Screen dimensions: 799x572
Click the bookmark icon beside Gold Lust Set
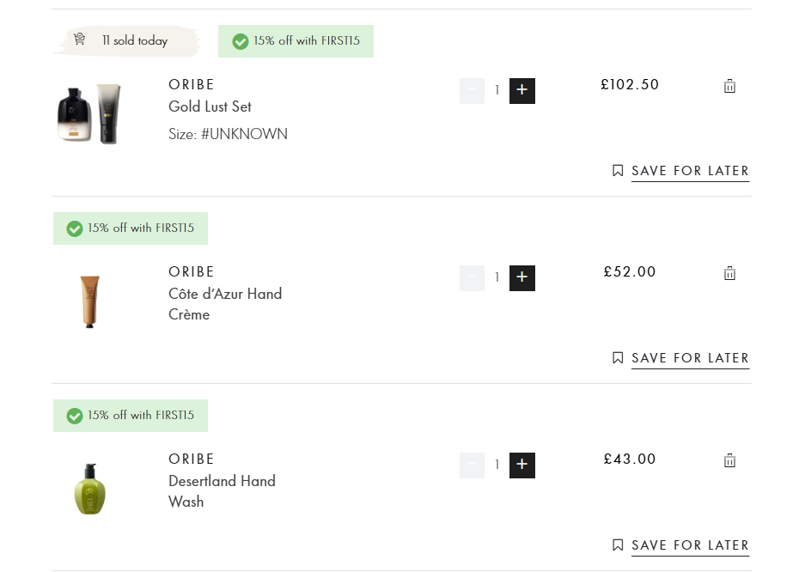point(618,171)
